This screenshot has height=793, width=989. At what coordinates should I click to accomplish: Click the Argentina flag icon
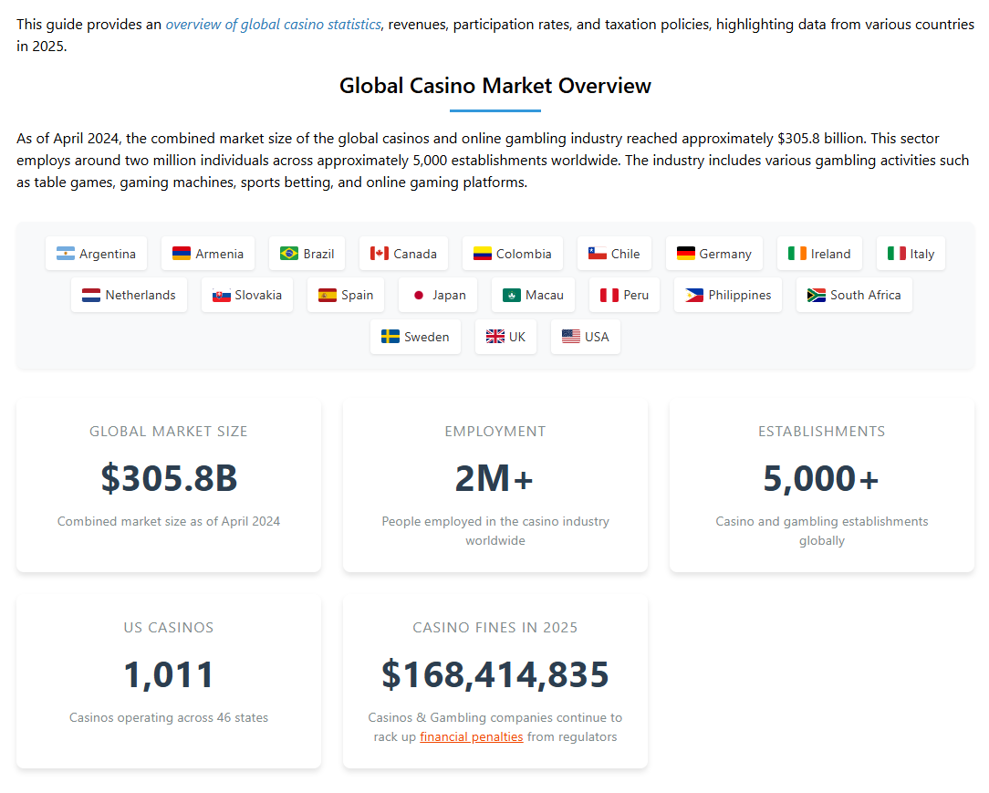65,254
